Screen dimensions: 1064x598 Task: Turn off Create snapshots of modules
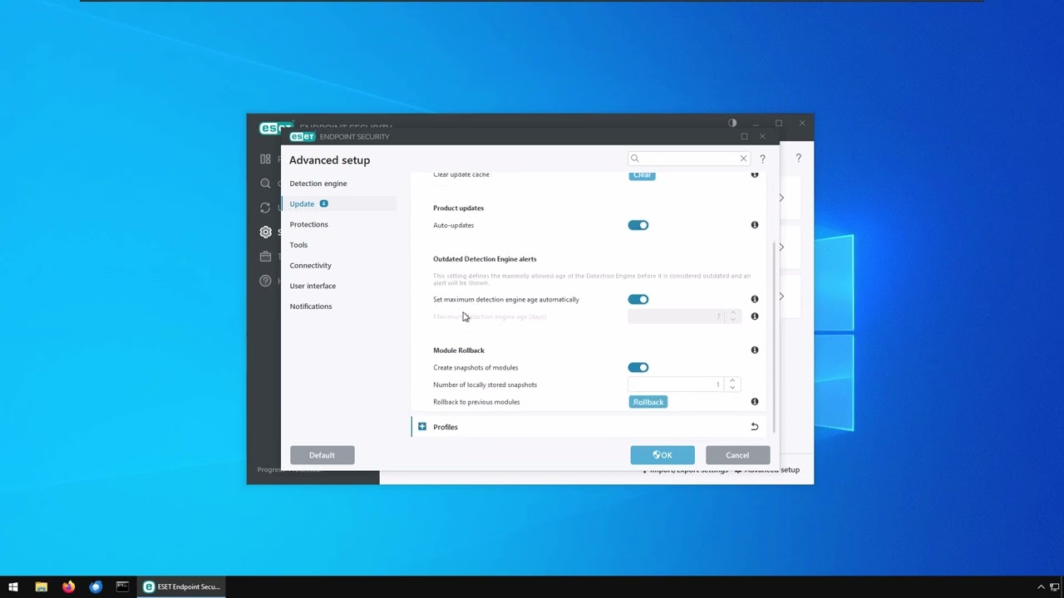click(638, 367)
